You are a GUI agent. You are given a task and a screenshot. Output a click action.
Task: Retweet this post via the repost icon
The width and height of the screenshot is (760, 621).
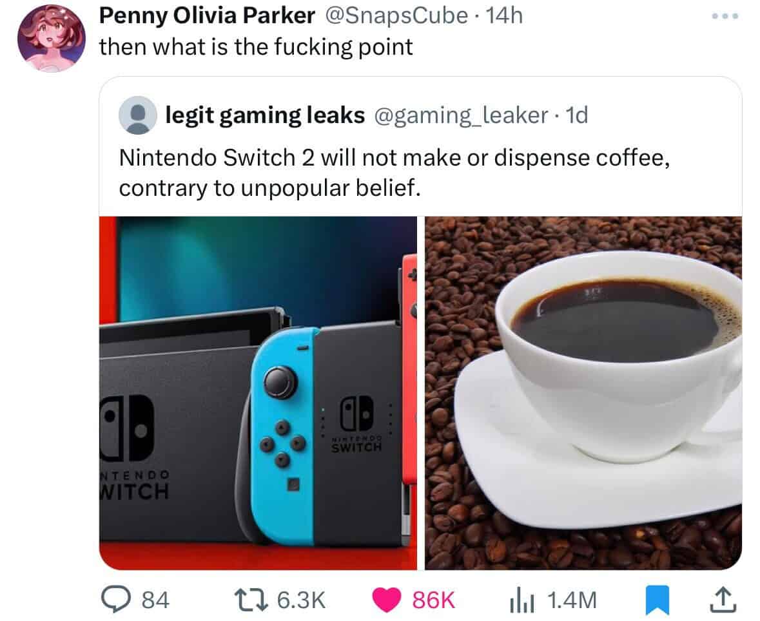click(x=251, y=599)
